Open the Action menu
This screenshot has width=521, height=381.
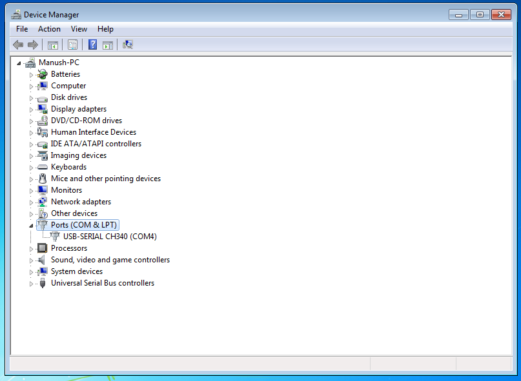click(49, 29)
